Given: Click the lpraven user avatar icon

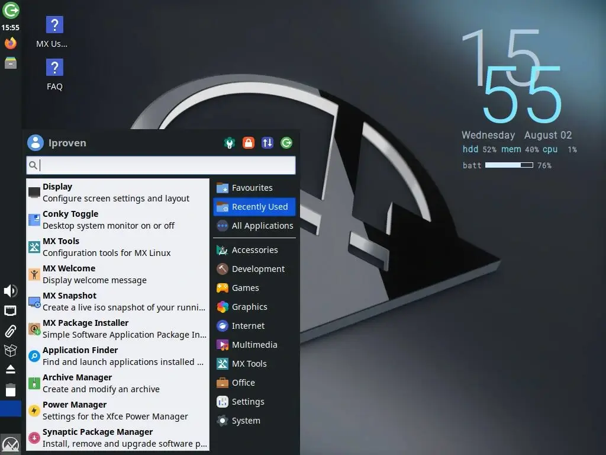Looking at the screenshot, I should pos(35,142).
